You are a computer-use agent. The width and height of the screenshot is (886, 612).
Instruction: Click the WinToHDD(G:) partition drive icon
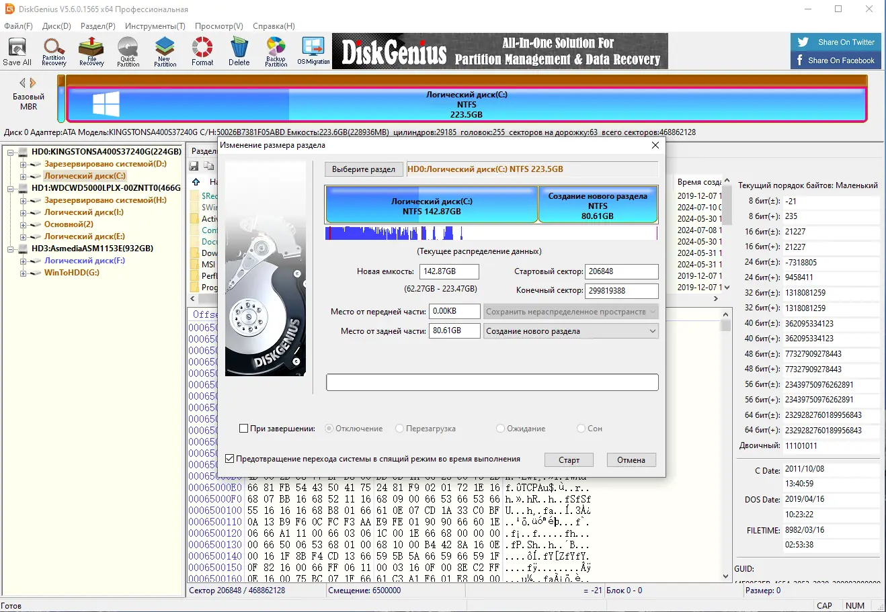36,273
